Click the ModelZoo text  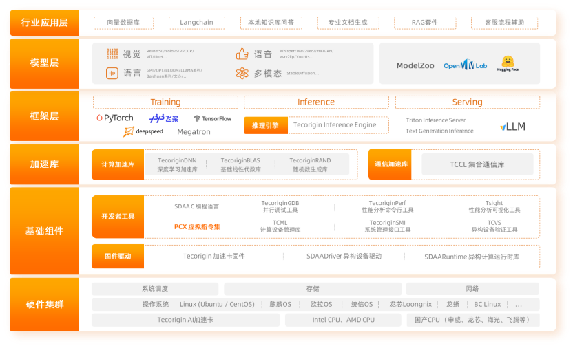click(415, 65)
